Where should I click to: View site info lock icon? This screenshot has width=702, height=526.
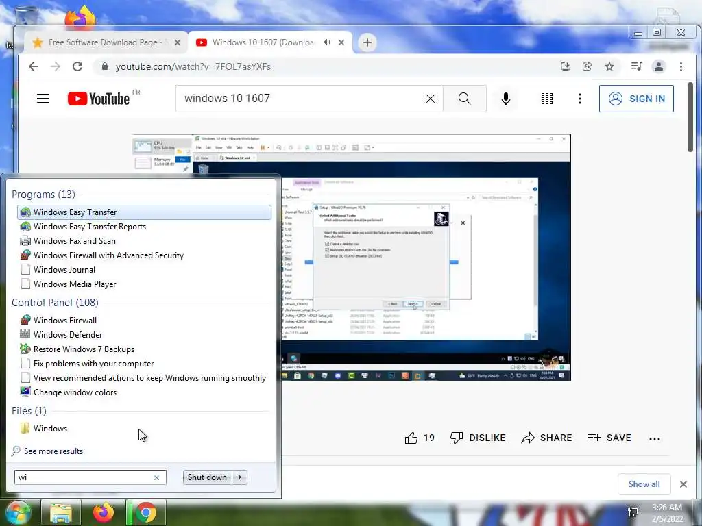(x=105, y=66)
